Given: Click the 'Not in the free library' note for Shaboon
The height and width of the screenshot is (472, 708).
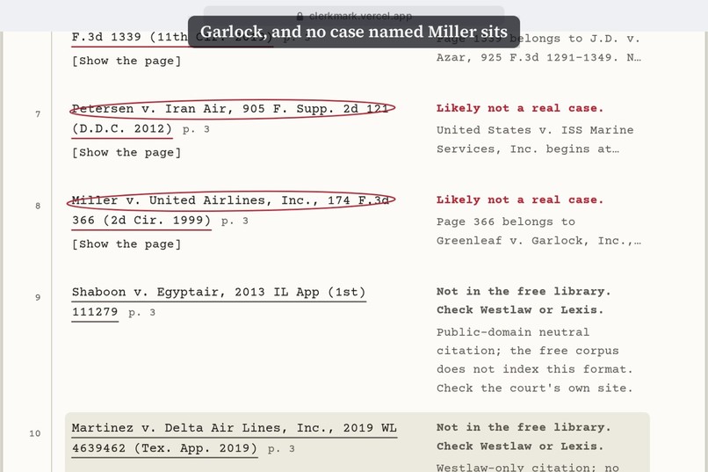Looking at the screenshot, I should (x=524, y=301).
